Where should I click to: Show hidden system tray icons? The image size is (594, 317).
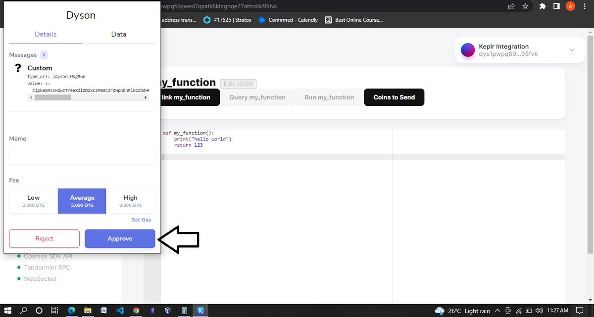[497, 311]
